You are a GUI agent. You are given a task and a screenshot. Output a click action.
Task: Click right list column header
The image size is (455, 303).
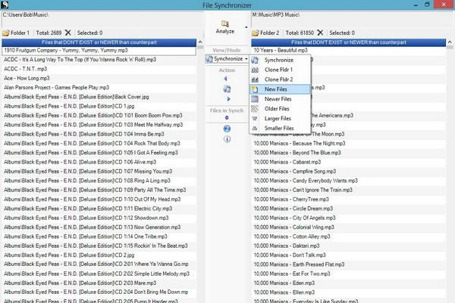(x=349, y=42)
